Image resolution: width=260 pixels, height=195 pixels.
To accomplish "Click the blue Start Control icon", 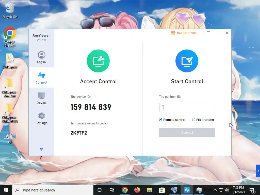I will pyautogui.click(x=187, y=61).
